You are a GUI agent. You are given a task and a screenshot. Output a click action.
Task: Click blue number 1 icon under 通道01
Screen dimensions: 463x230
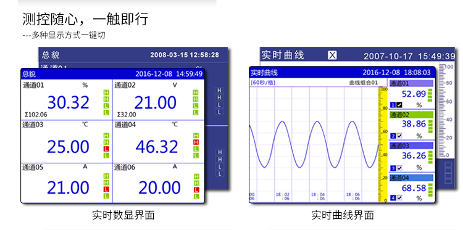[393, 105]
